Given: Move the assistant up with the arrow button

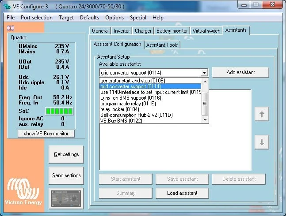Looking at the screenshot, I should (262, 114).
